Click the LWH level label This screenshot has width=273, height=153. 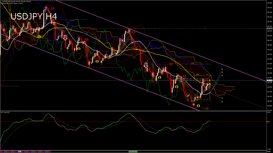(192, 63)
